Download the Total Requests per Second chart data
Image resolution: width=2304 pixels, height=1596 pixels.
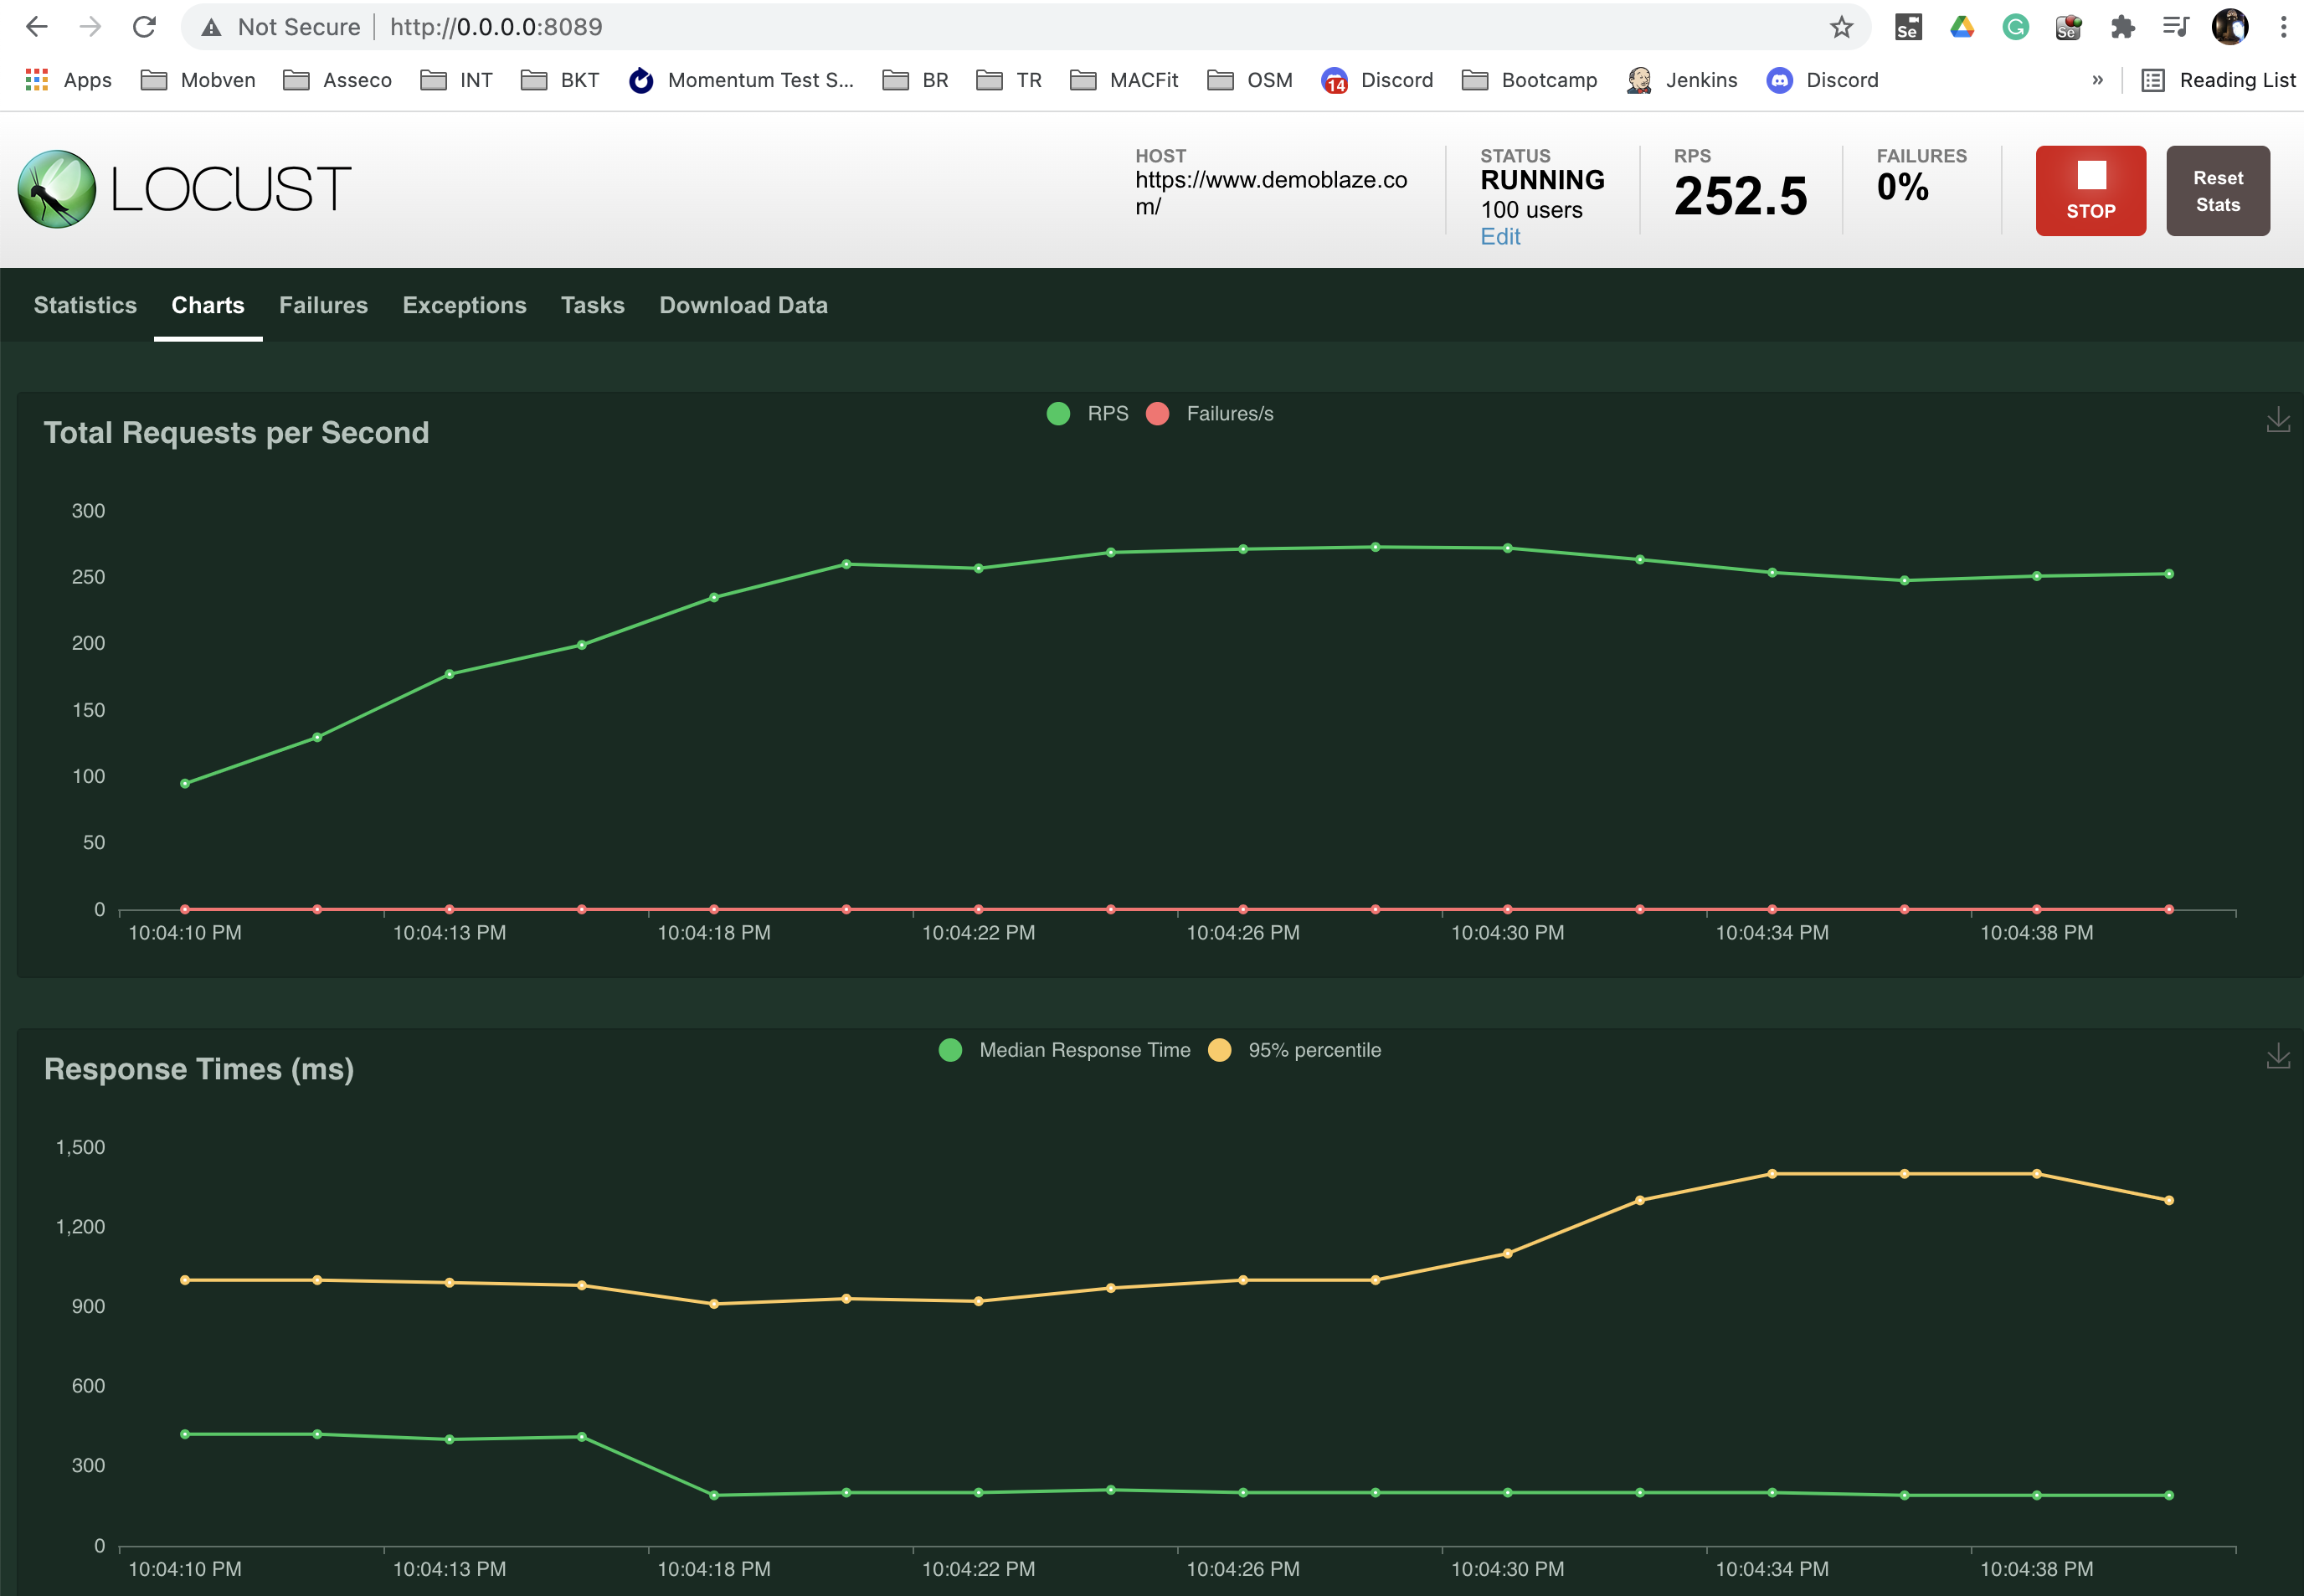point(2279,420)
